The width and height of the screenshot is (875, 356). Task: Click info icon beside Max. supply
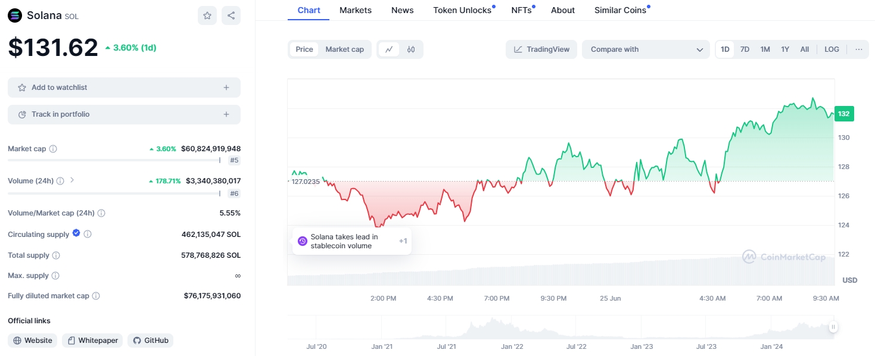55,276
